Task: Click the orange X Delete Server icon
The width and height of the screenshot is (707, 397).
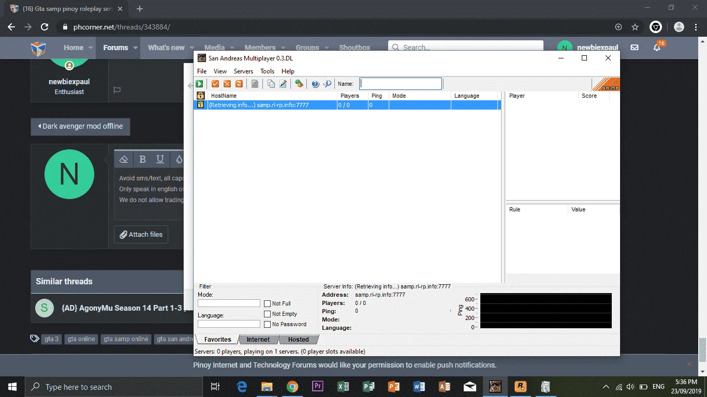Action: [x=227, y=84]
